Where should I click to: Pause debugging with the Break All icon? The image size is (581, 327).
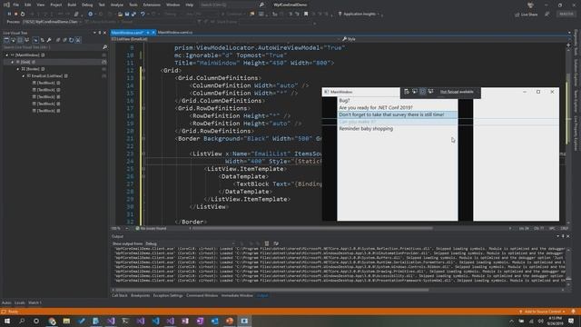tap(9, 15)
